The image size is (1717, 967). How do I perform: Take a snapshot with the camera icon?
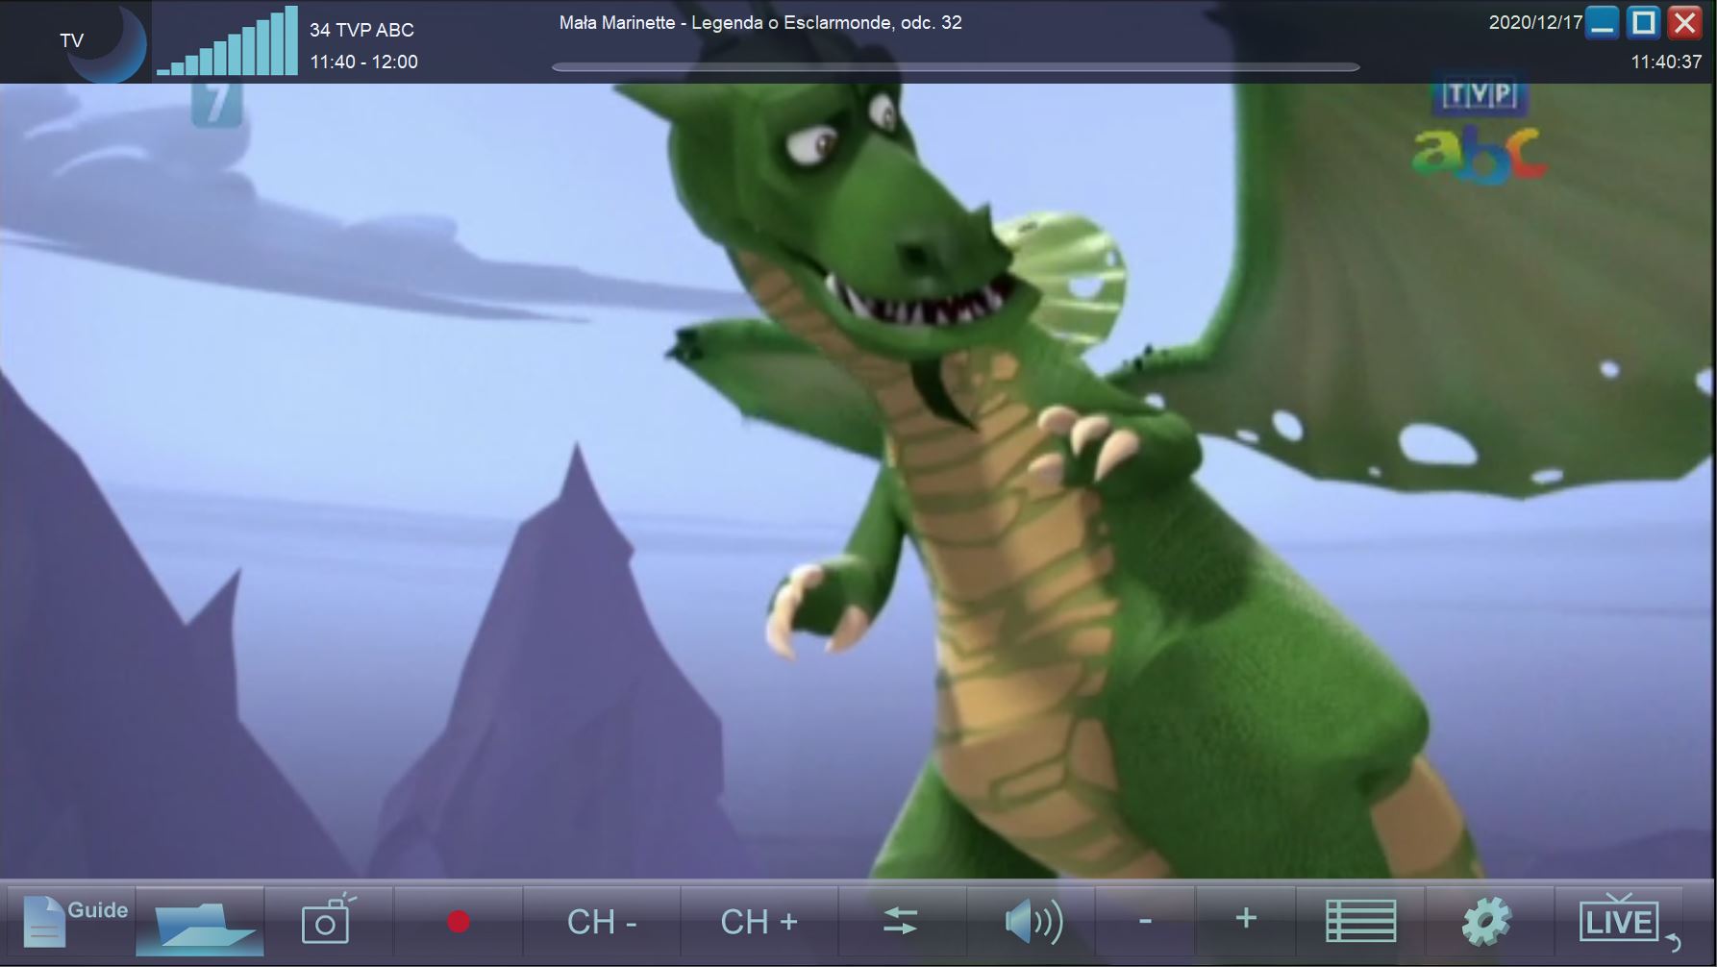coord(328,921)
